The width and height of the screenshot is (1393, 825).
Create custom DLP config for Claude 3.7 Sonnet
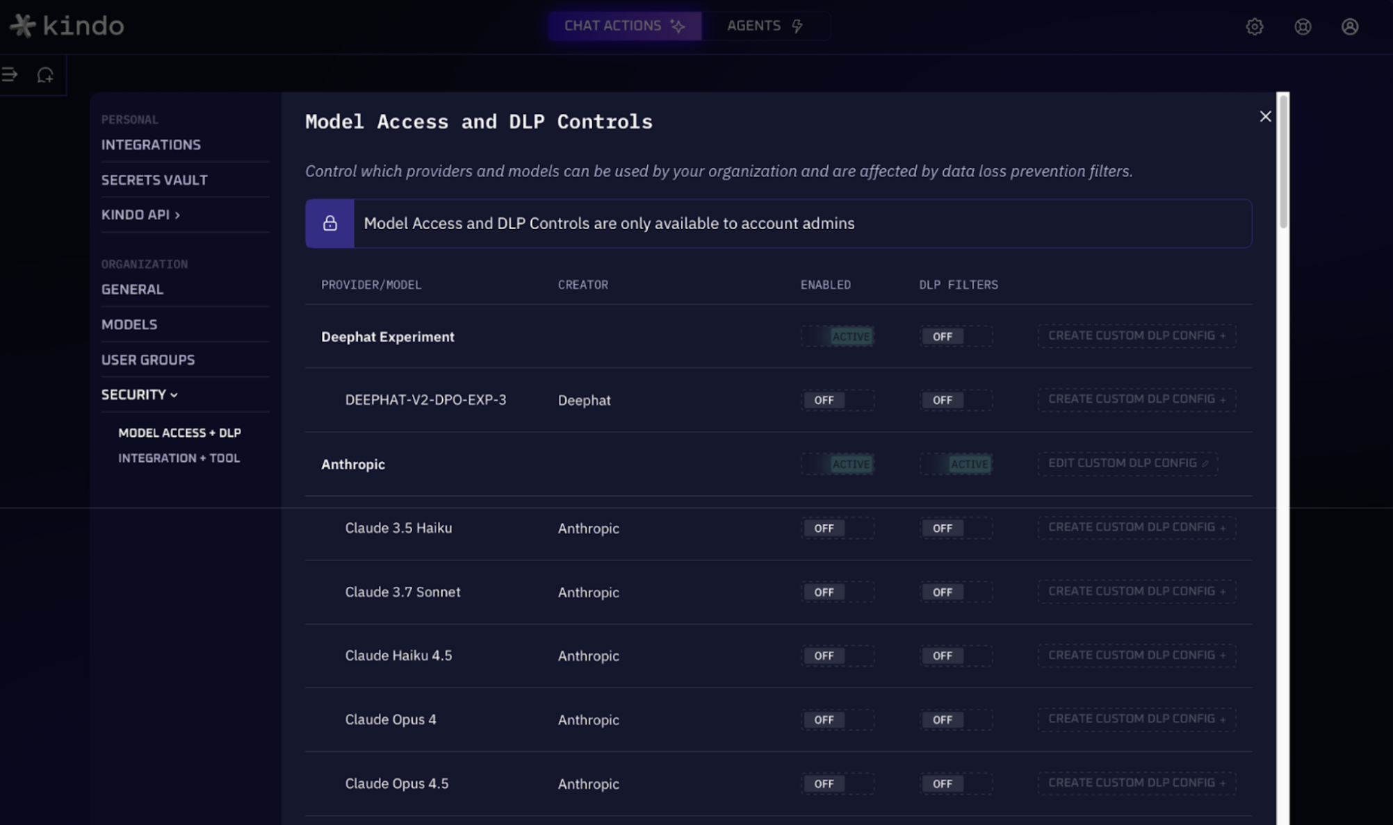(x=1137, y=591)
